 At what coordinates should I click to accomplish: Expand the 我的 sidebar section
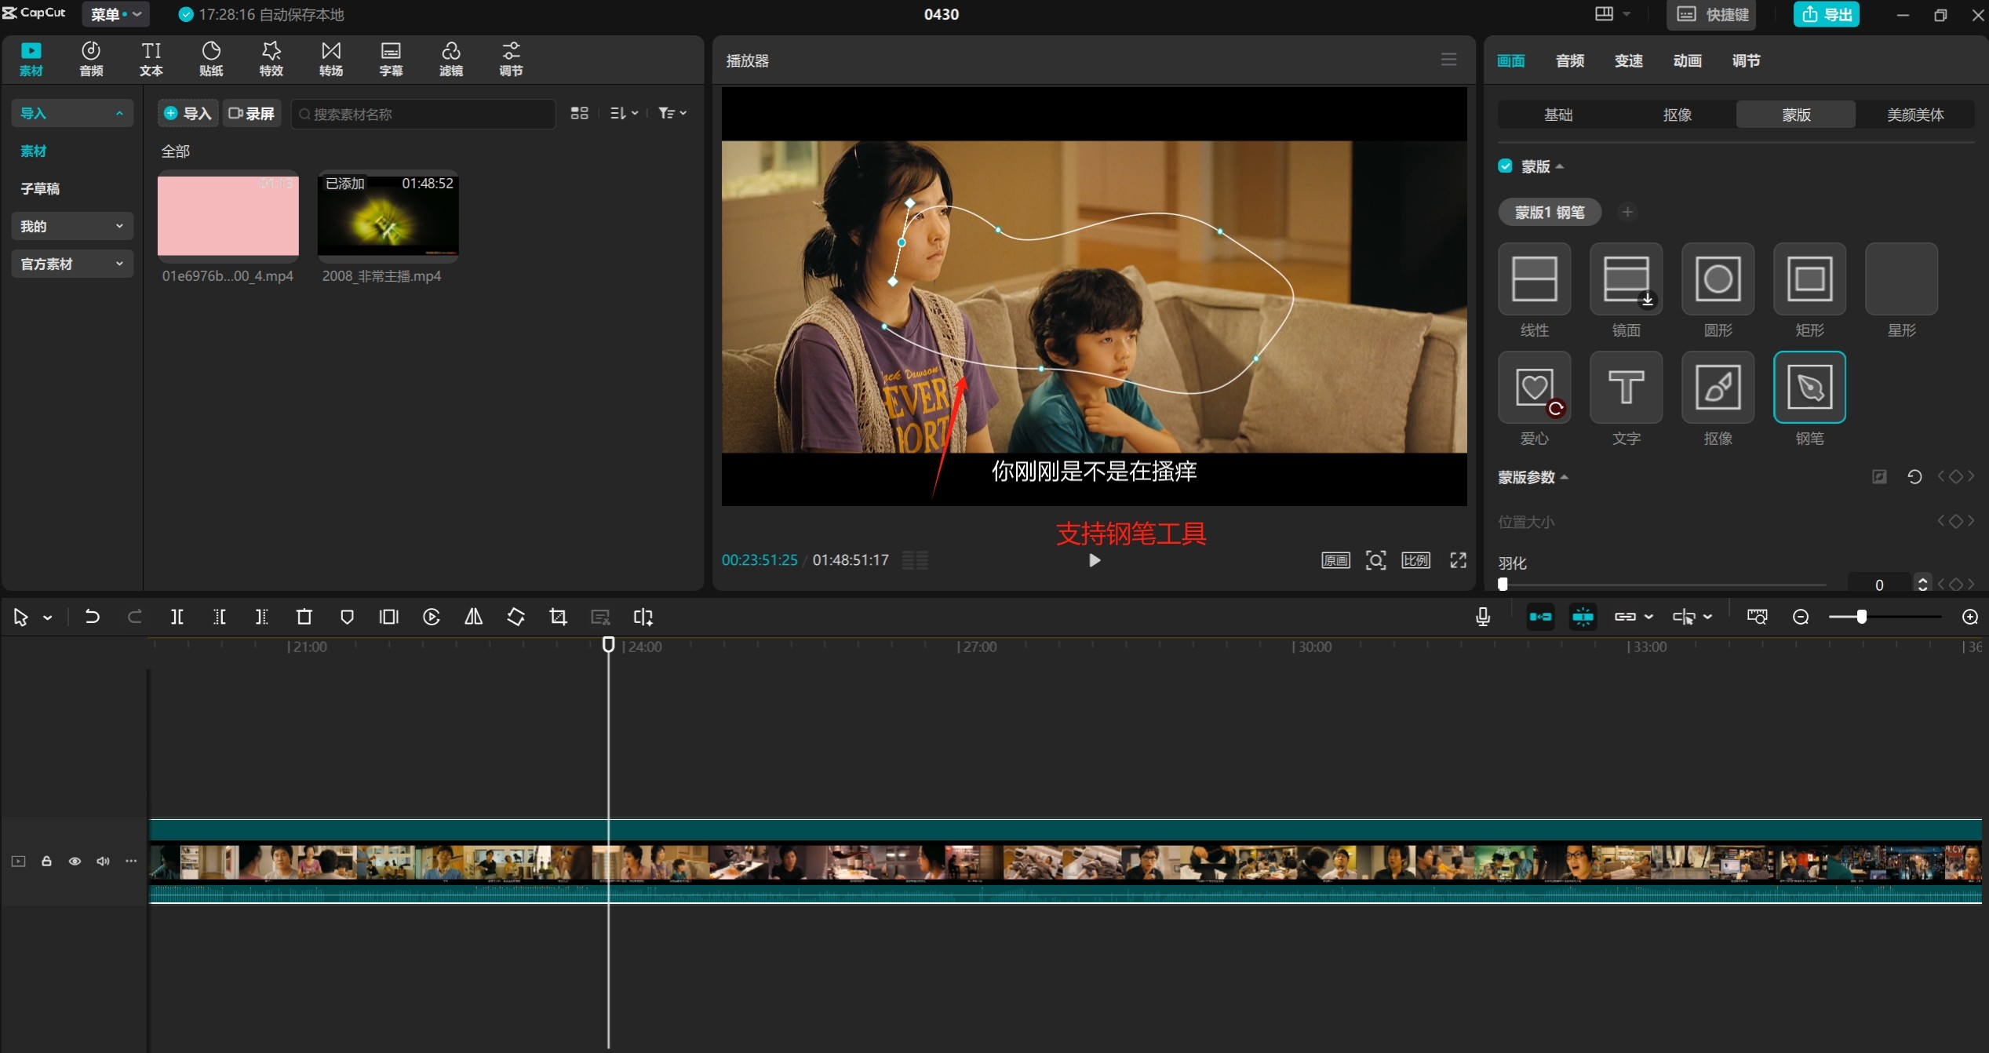coord(71,226)
